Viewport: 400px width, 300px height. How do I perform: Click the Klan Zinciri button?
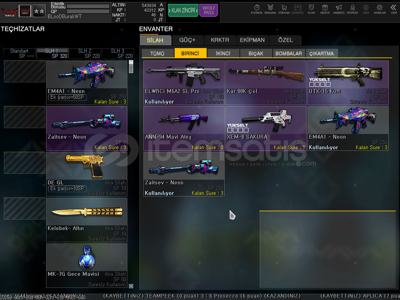click(183, 11)
